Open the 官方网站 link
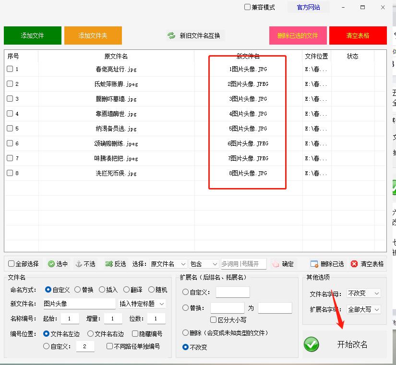Viewport: 396px width, 365px height. [x=308, y=7]
